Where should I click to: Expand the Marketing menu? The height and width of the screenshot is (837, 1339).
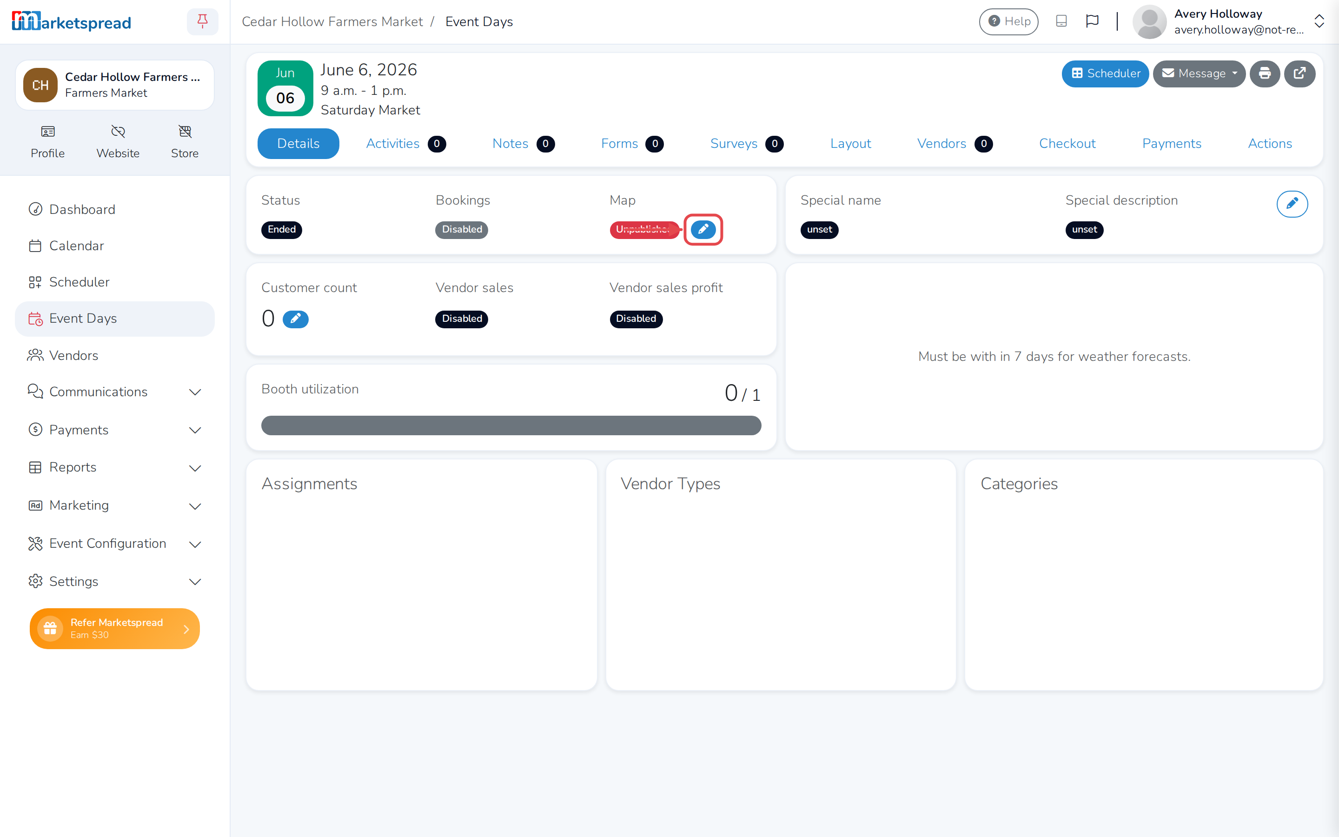[x=114, y=506]
